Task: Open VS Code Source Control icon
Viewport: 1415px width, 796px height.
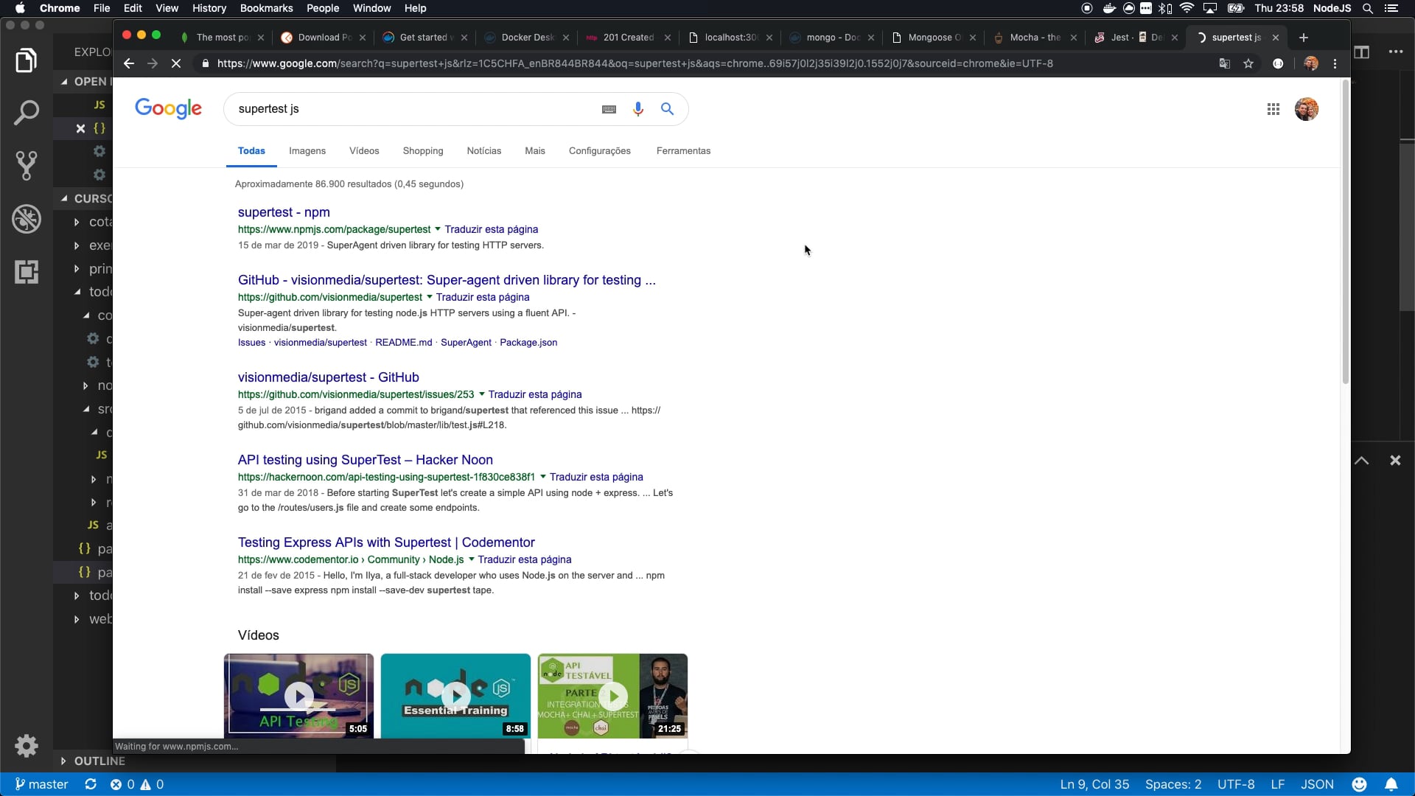Action: pyautogui.click(x=27, y=166)
